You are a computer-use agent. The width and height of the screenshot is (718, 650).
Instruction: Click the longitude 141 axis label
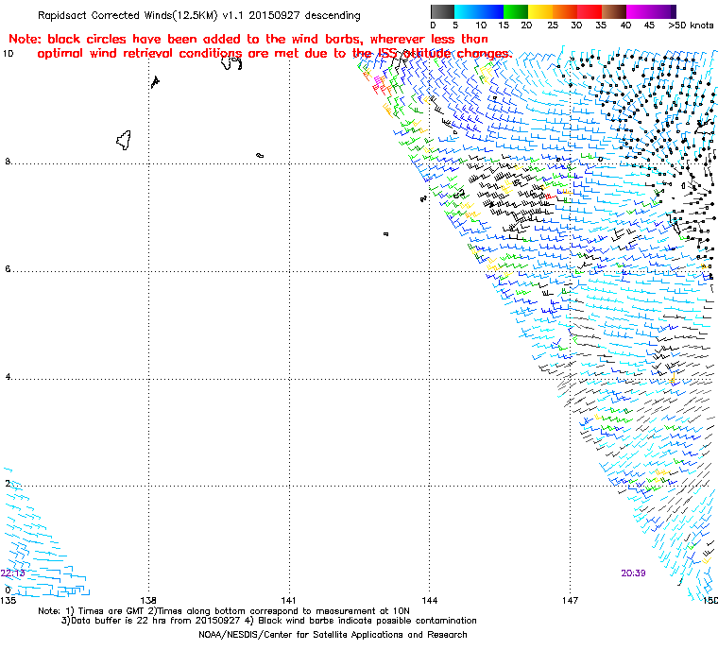[x=288, y=600]
